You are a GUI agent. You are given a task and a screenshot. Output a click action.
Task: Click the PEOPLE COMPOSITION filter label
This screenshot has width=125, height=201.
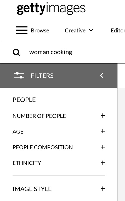click(43, 147)
